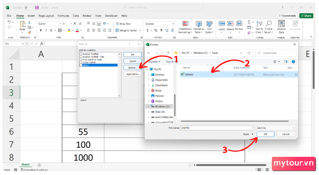Click the yellow Fill Color swatch
This screenshot has width=319, height=175.
click(x=69, y=30)
